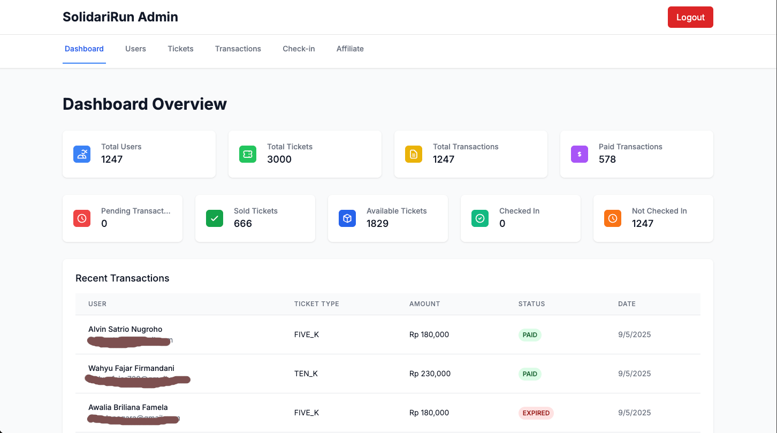Screen dimensions: 777x433
Task: Select the Affiliate tab
Action: coord(350,49)
